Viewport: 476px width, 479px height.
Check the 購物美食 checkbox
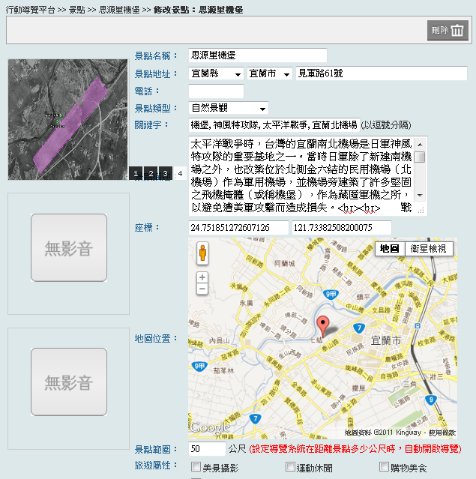[x=384, y=466]
